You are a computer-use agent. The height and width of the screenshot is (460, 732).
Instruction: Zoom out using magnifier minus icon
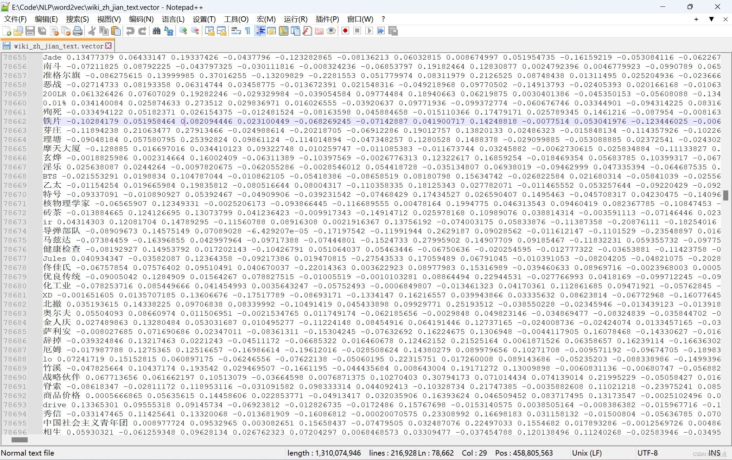click(195, 31)
